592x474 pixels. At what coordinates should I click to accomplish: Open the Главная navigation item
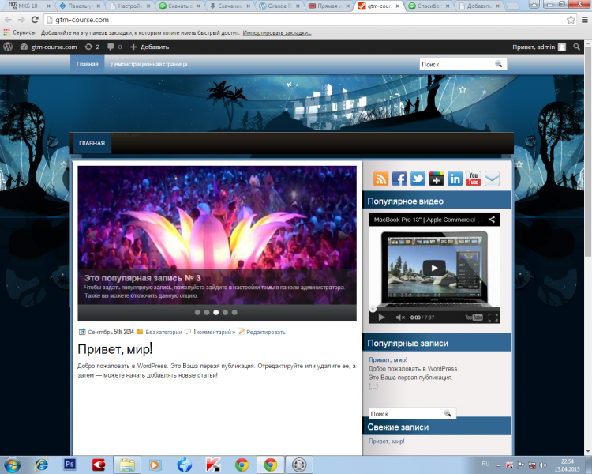tap(88, 64)
